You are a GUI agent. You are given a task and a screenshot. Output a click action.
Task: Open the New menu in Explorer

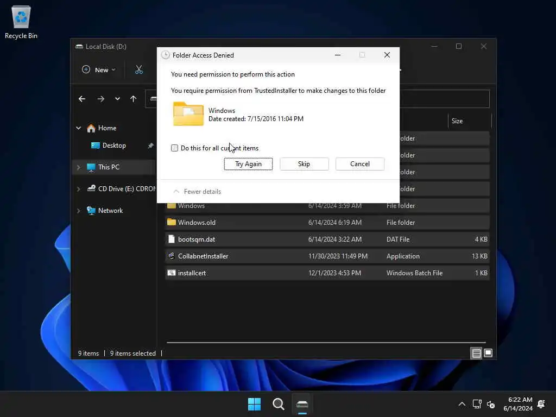(99, 70)
